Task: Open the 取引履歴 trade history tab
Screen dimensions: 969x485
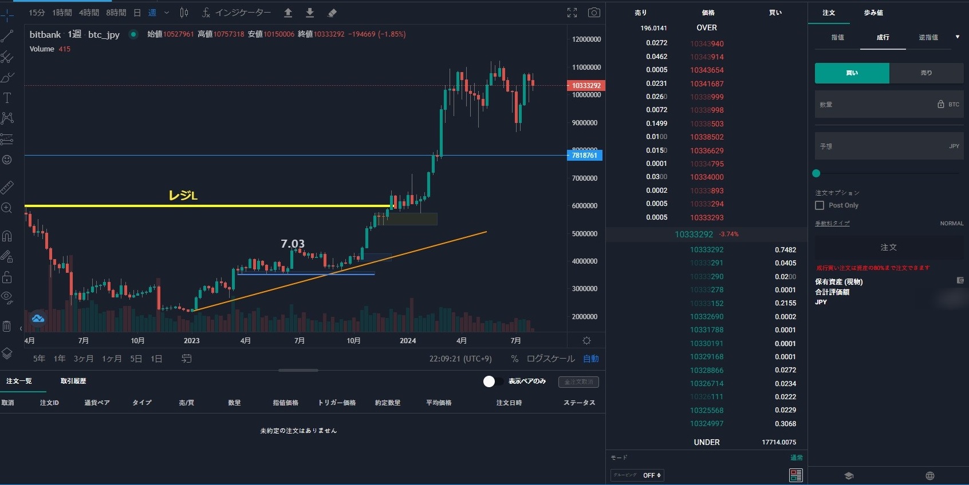Action: click(73, 381)
